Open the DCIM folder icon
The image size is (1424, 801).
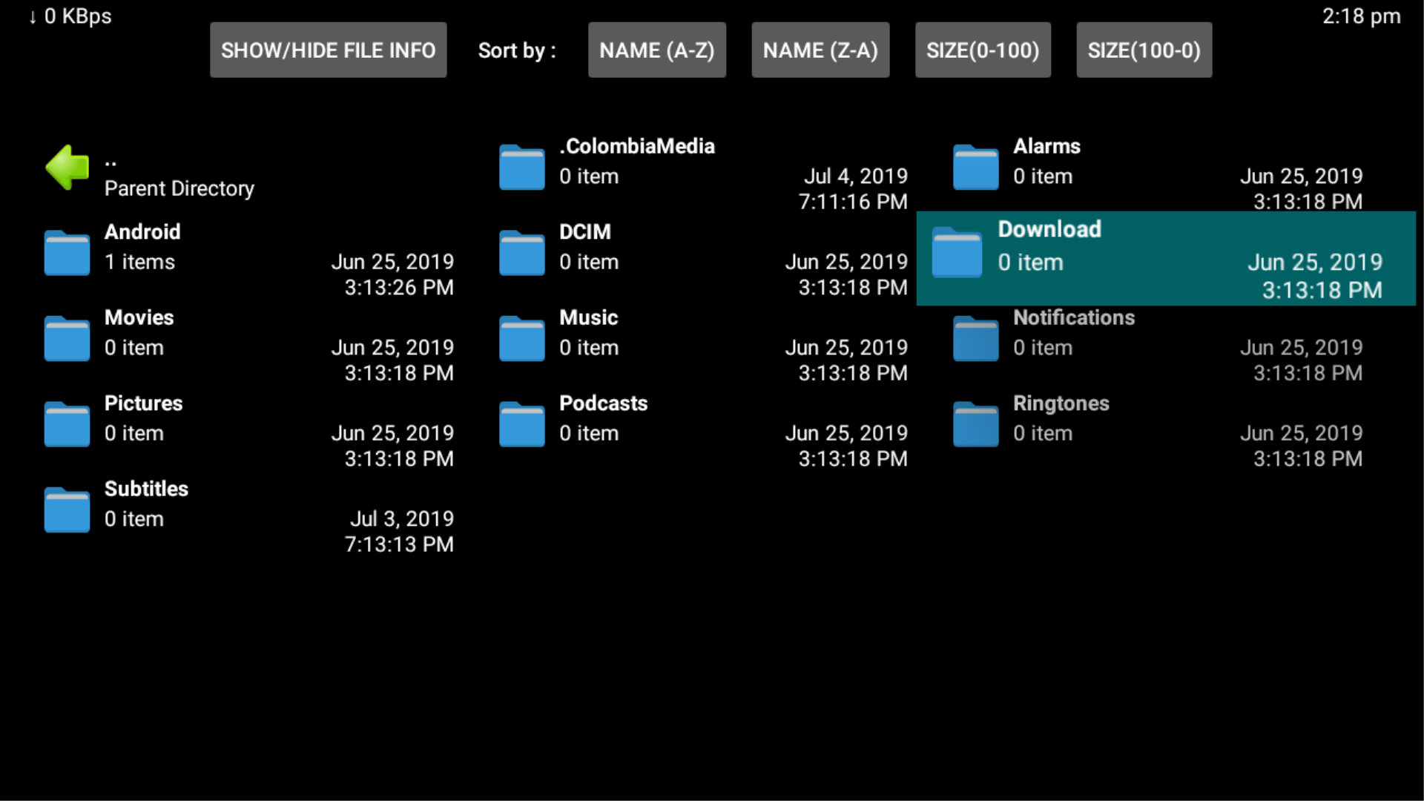click(x=521, y=252)
